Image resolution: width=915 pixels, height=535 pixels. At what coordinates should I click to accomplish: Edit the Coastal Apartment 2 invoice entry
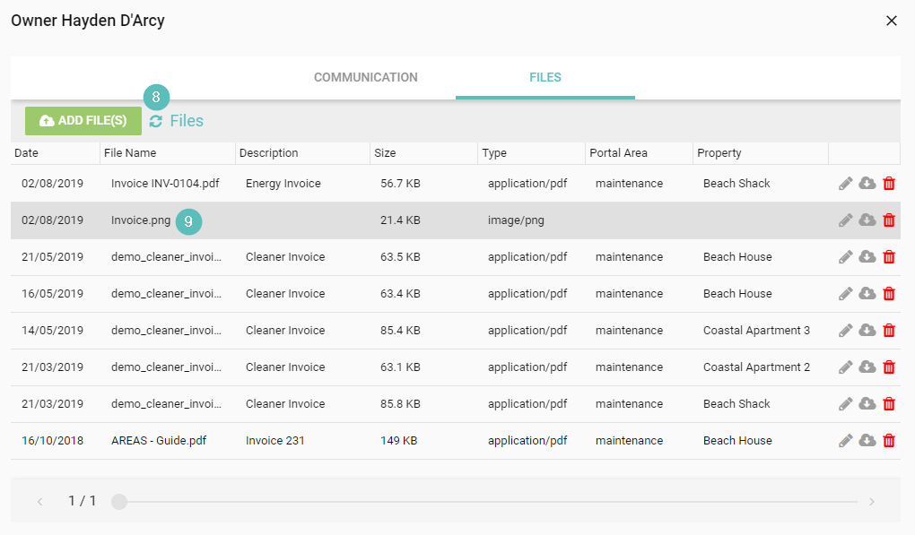pyautogui.click(x=845, y=367)
